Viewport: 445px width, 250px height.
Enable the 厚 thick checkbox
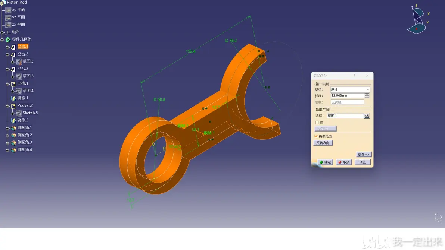tap(317, 122)
